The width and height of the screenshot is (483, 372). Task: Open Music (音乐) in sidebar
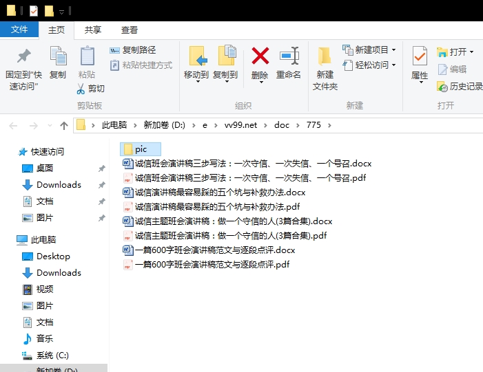(x=44, y=339)
